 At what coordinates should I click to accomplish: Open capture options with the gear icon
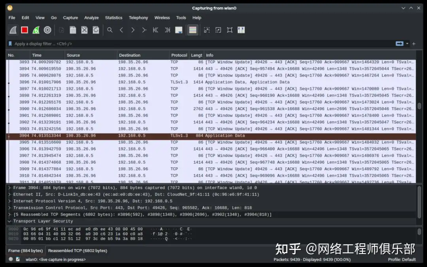pos(47,30)
